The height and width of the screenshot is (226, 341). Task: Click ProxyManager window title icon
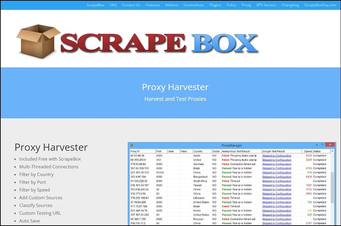click(131, 145)
